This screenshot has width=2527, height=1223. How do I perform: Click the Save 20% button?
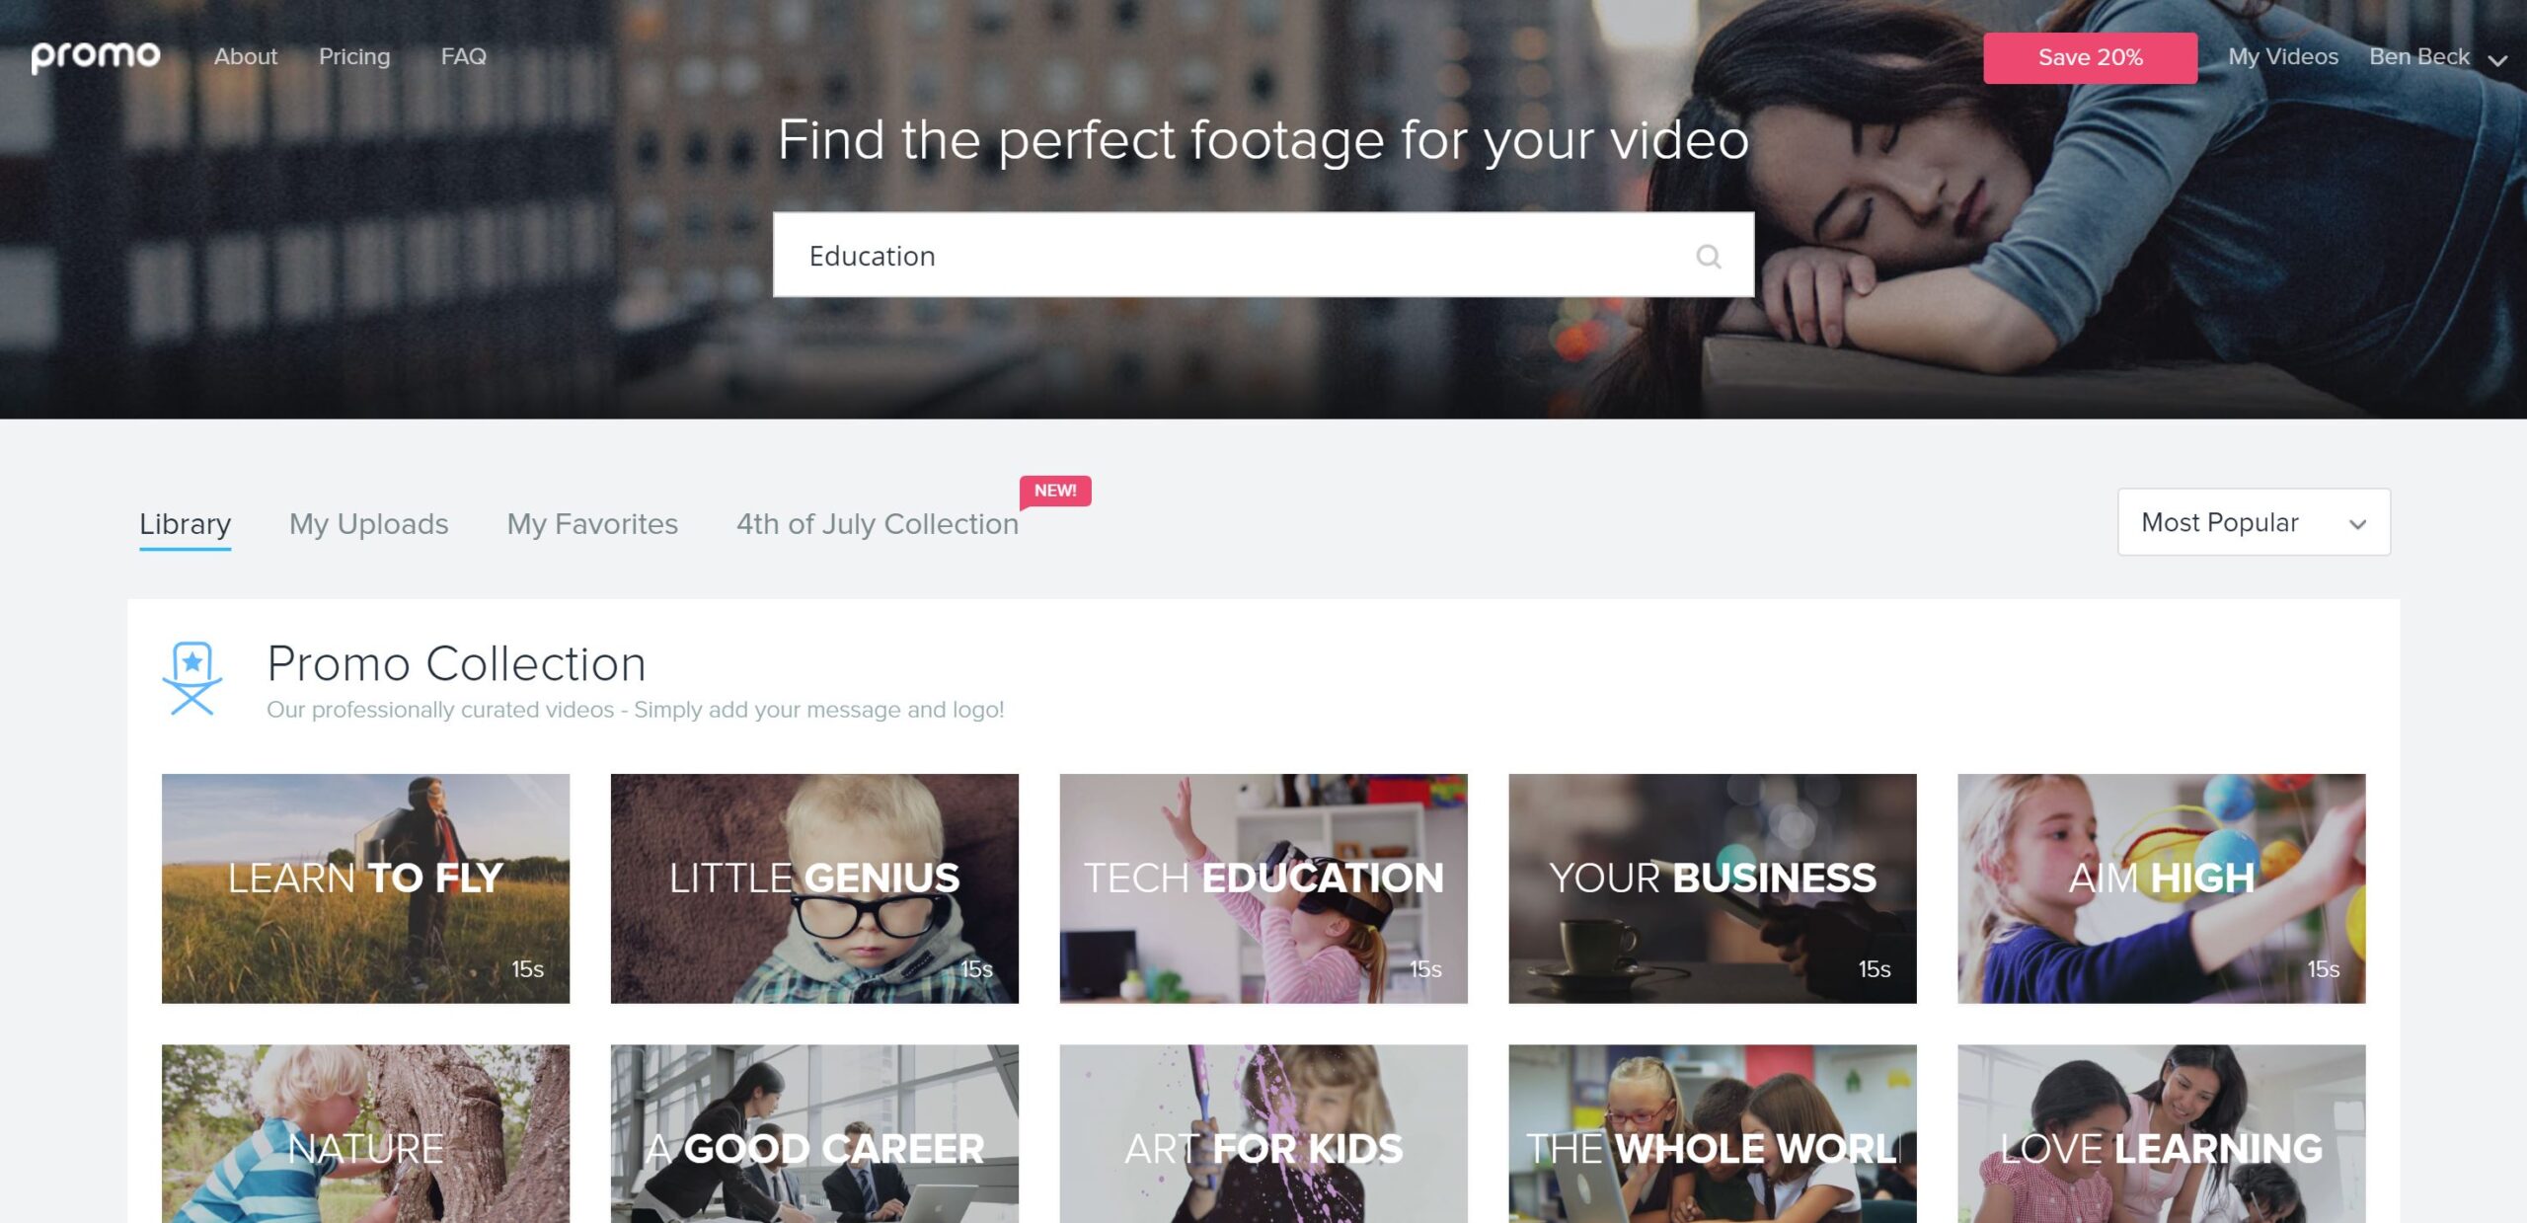[2089, 56]
